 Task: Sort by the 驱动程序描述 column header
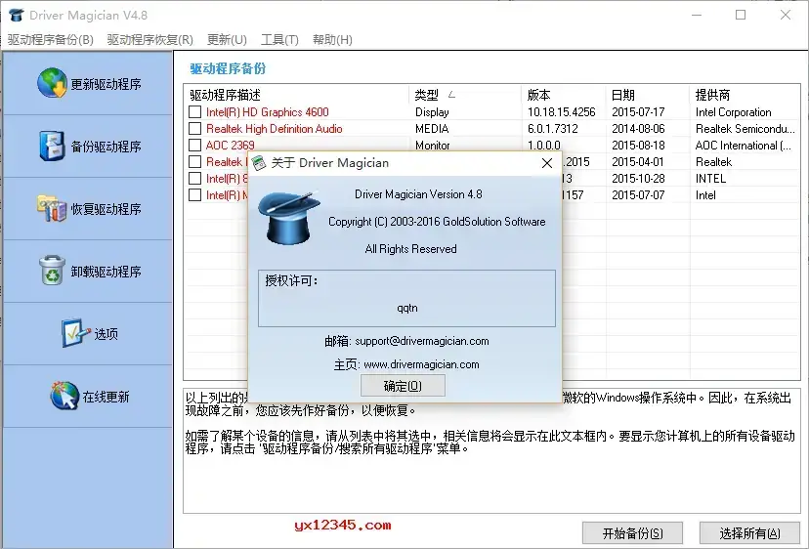pyautogui.click(x=298, y=95)
